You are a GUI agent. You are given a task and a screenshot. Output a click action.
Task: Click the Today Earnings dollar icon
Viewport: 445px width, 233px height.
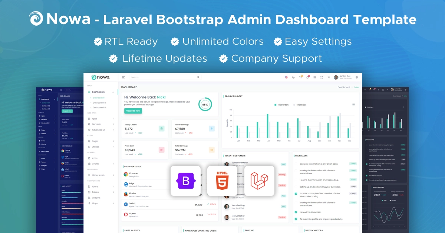tap(212, 128)
